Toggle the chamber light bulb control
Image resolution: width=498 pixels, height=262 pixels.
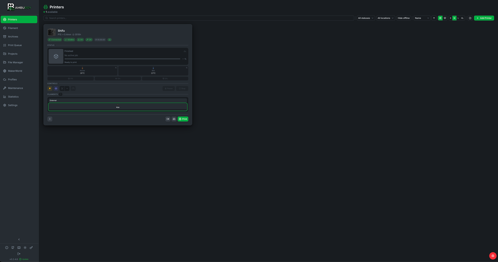point(50,89)
